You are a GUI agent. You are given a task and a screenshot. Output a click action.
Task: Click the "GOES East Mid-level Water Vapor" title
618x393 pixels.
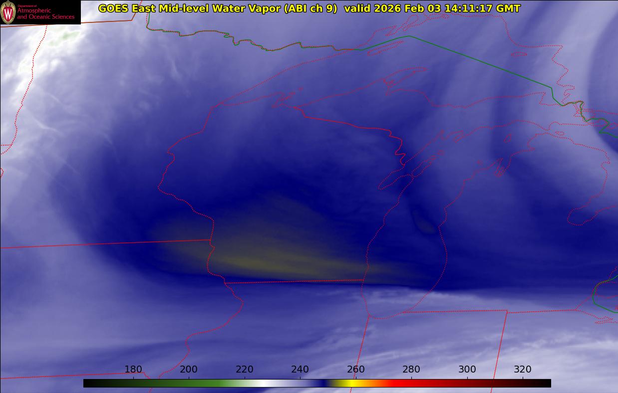pos(190,8)
